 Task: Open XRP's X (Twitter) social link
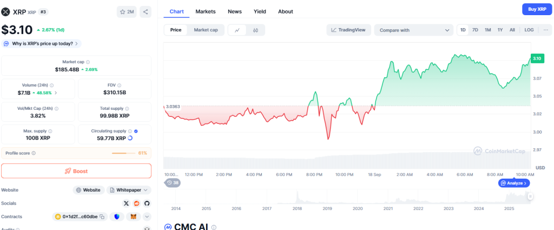[x=126, y=203]
